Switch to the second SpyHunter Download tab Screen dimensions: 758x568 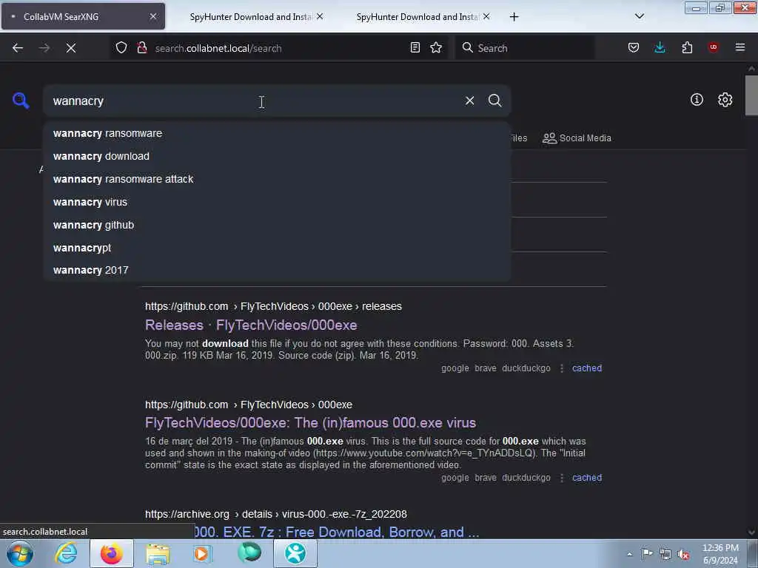(x=417, y=17)
